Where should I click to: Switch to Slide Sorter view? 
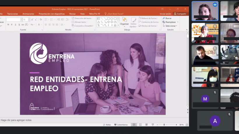click(140, 125)
